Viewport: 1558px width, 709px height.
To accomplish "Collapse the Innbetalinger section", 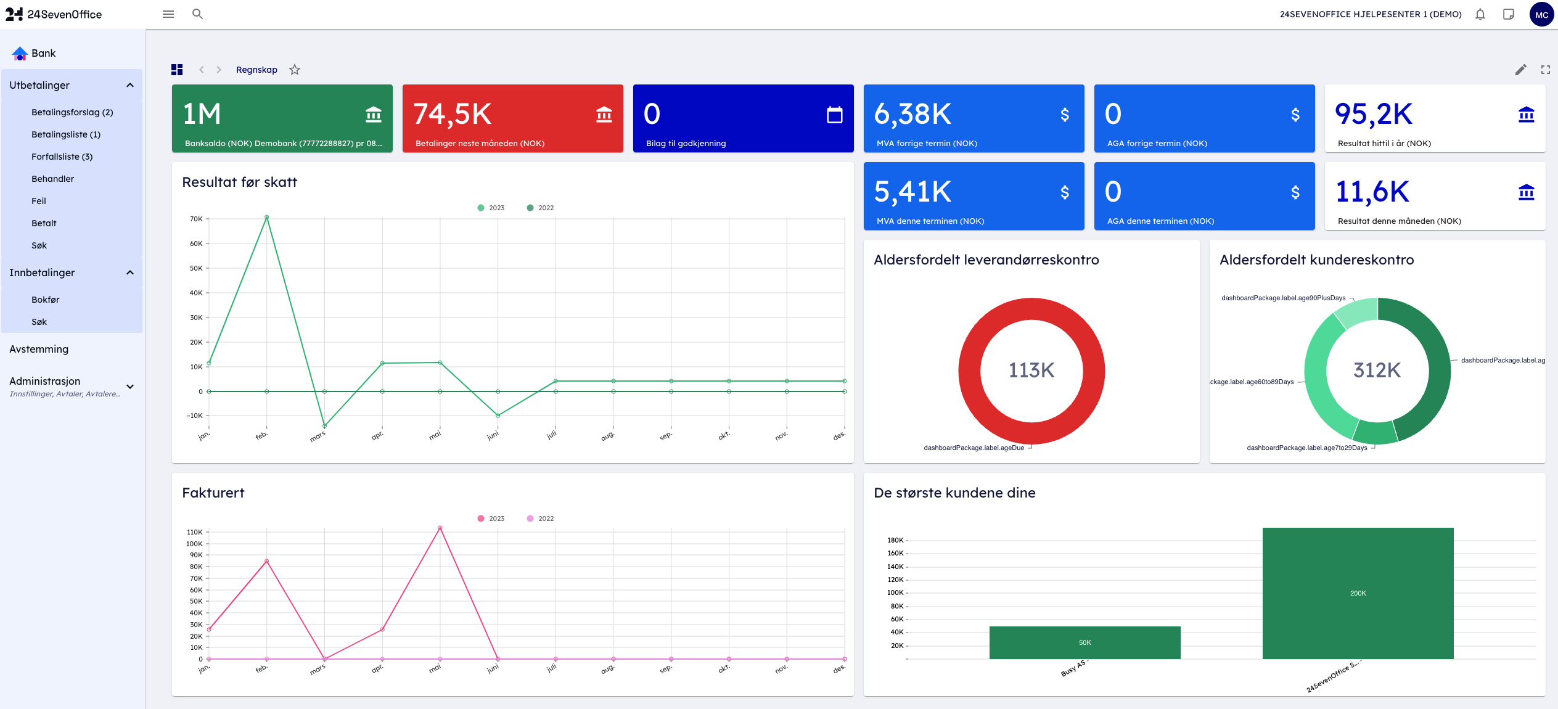I will (130, 273).
